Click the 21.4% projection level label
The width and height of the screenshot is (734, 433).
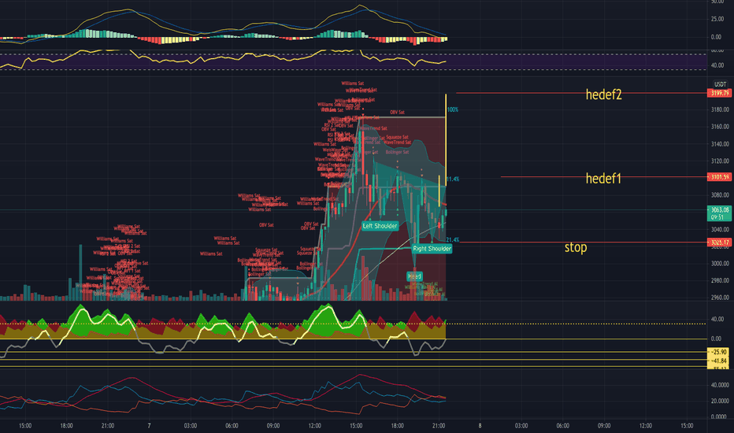453,240
